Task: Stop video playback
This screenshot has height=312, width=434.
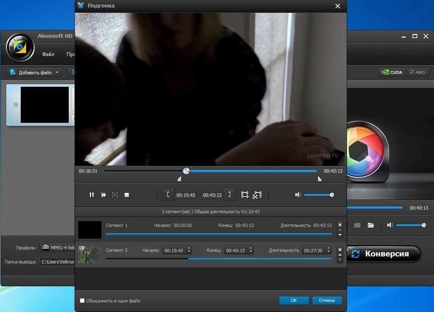Action: 127,195
